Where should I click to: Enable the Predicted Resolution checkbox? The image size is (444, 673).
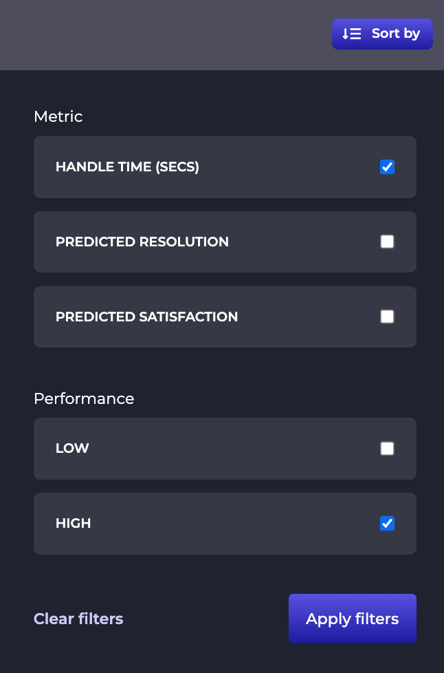[x=387, y=242]
